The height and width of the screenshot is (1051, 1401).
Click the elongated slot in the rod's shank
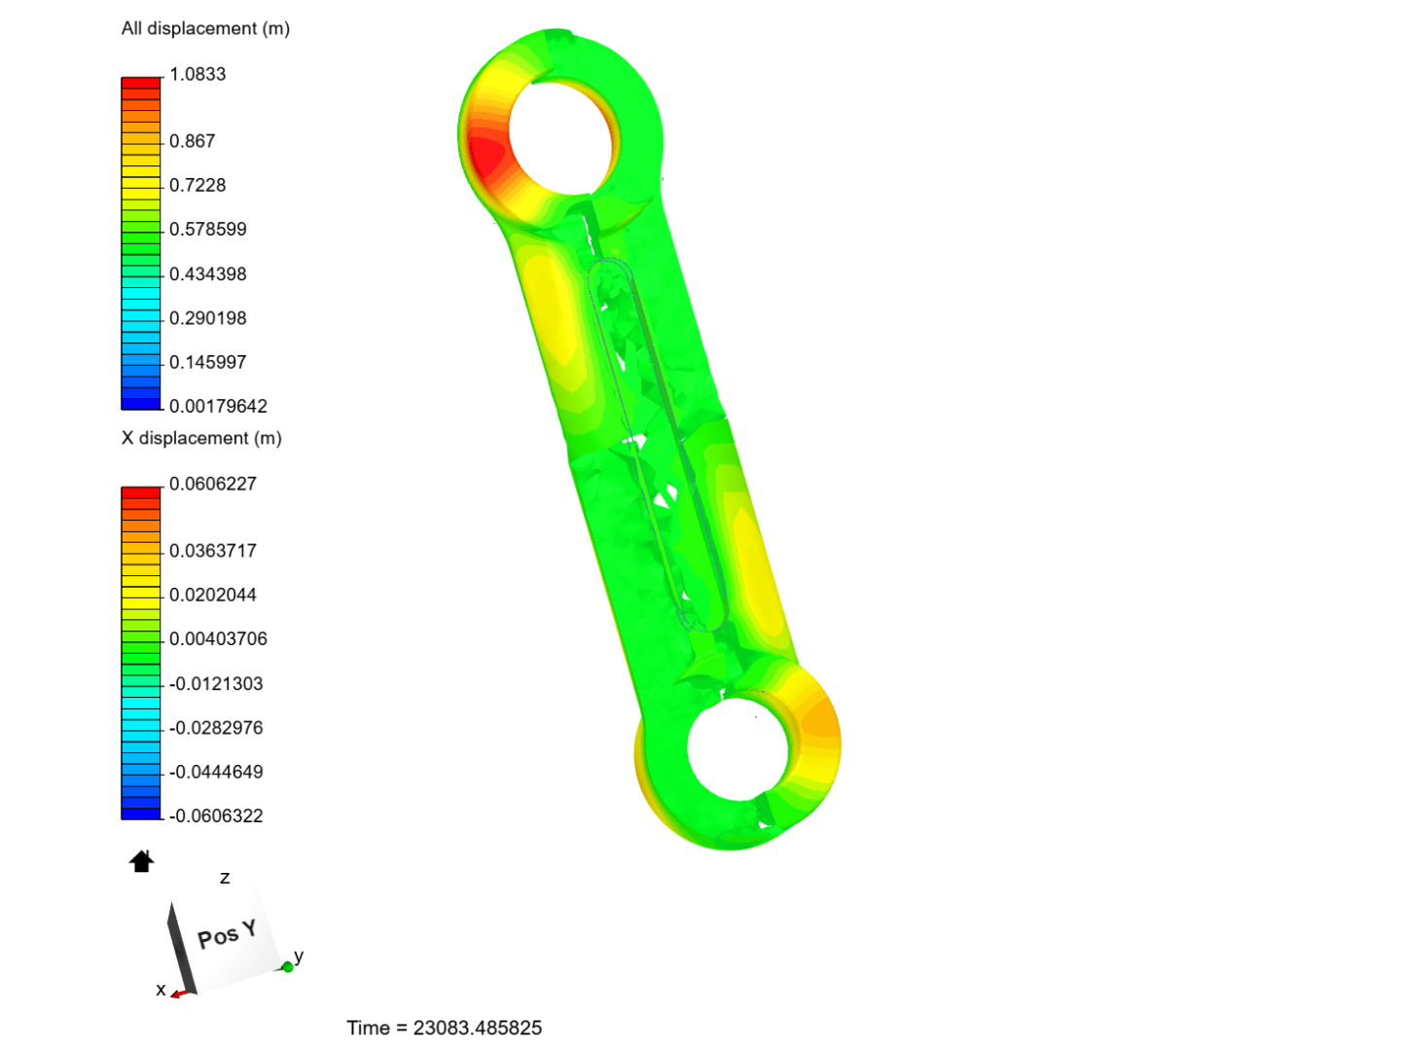click(x=658, y=446)
